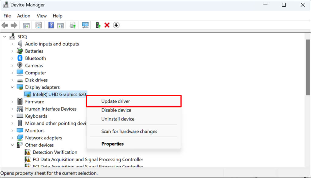Viewport: 311px width, 178px height.
Task: Open the View menu
Action: click(x=41, y=16)
